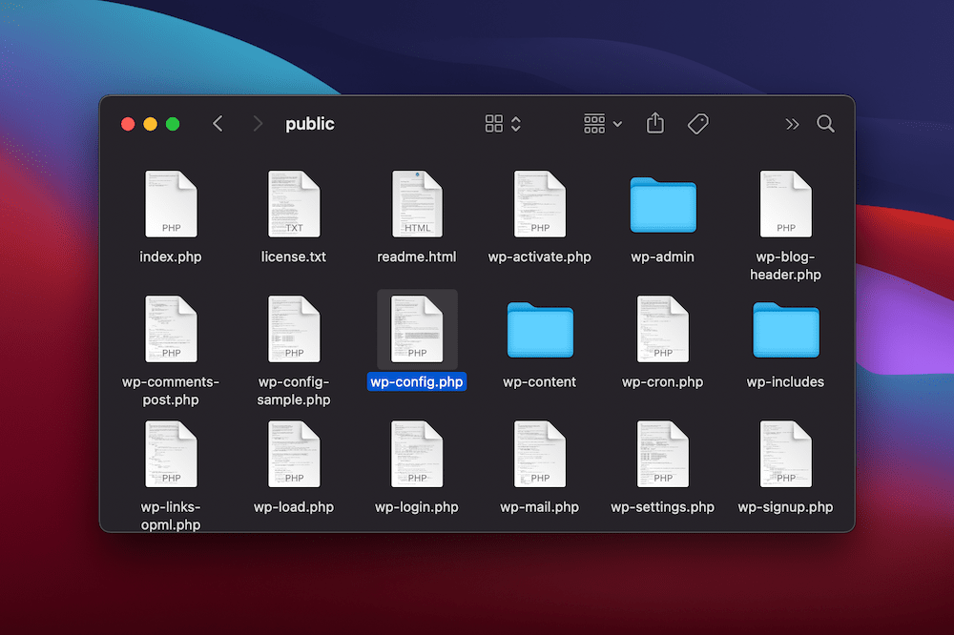Select the readme.html file icon
Screen dimensions: 954x635
[417, 204]
